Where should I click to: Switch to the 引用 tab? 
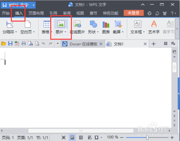click(x=53, y=13)
